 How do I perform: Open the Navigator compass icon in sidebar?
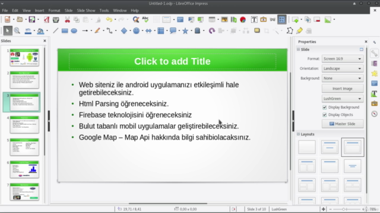coord(375,114)
